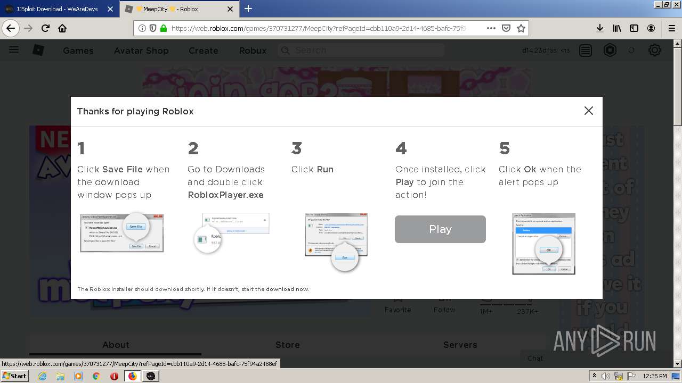Click the Save File step thumbnail
The image size is (682, 383).
121,232
